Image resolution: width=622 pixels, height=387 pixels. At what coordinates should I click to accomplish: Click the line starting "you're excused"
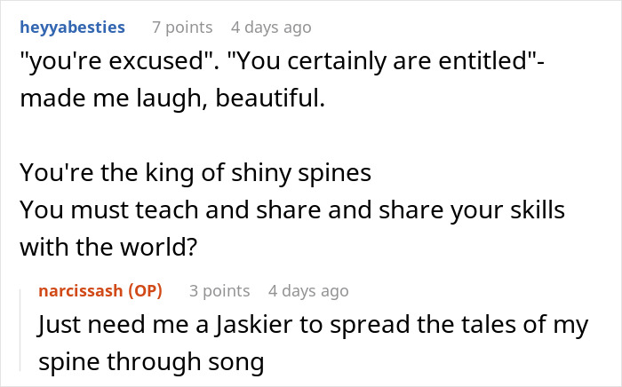(267, 63)
